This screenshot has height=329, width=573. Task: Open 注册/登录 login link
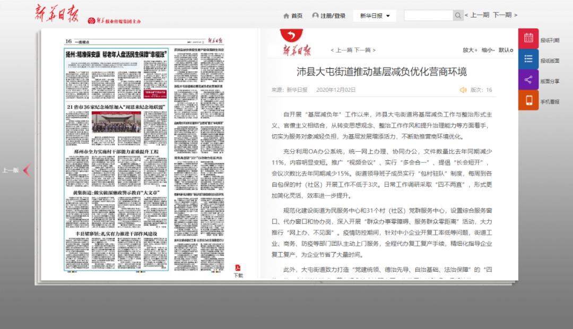(x=329, y=15)
